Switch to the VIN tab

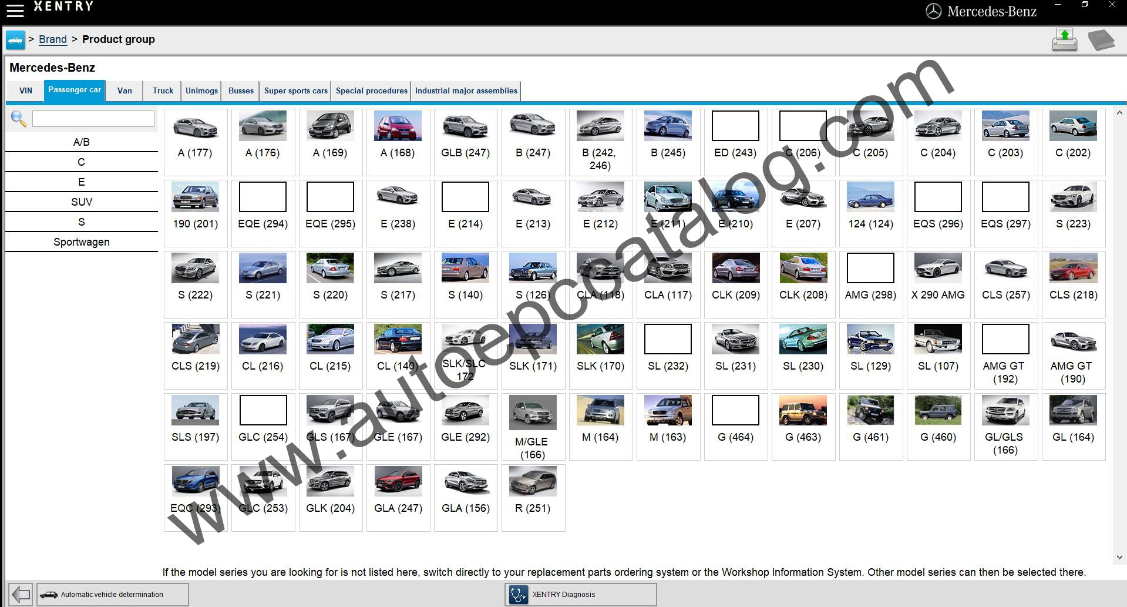(26, 90)
